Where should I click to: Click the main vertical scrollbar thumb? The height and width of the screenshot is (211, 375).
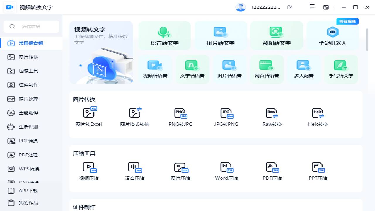point(367,40)
